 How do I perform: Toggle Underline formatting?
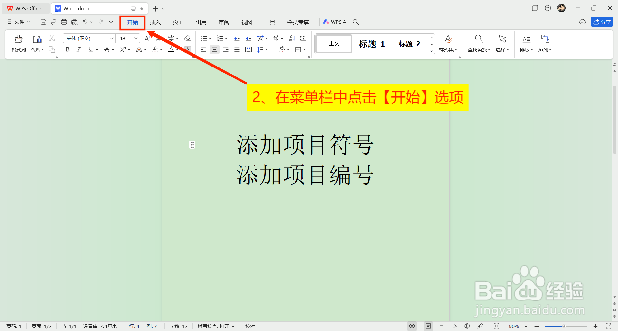coord(91,49)
